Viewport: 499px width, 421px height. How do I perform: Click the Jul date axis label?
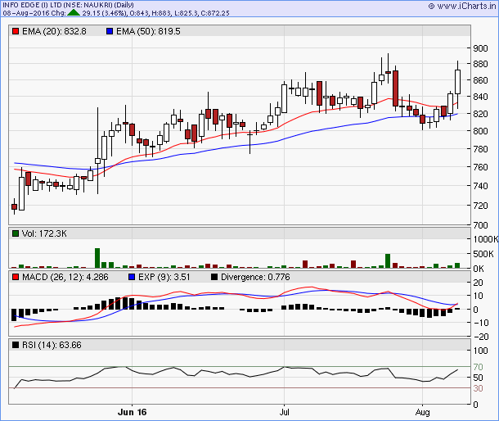[284, 412]
